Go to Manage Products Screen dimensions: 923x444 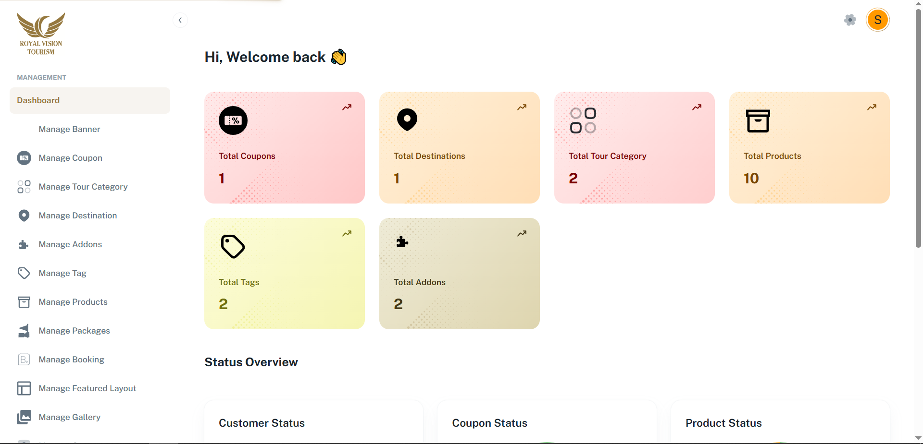(73, 302)
